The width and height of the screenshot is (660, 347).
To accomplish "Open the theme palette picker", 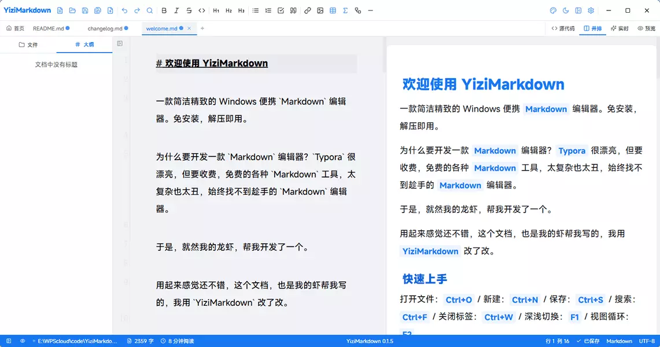I will point(553,10).
